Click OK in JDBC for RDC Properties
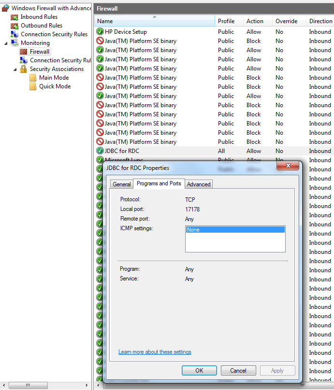 [x=199, y=371]
